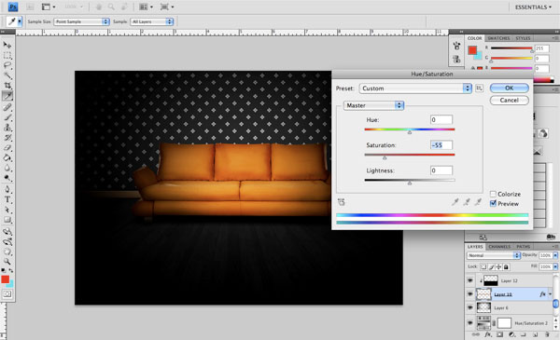Click the targeted adjustment hand icon in dialog
The height and width of the screenshot is (340, 560).
coord(342,202)
